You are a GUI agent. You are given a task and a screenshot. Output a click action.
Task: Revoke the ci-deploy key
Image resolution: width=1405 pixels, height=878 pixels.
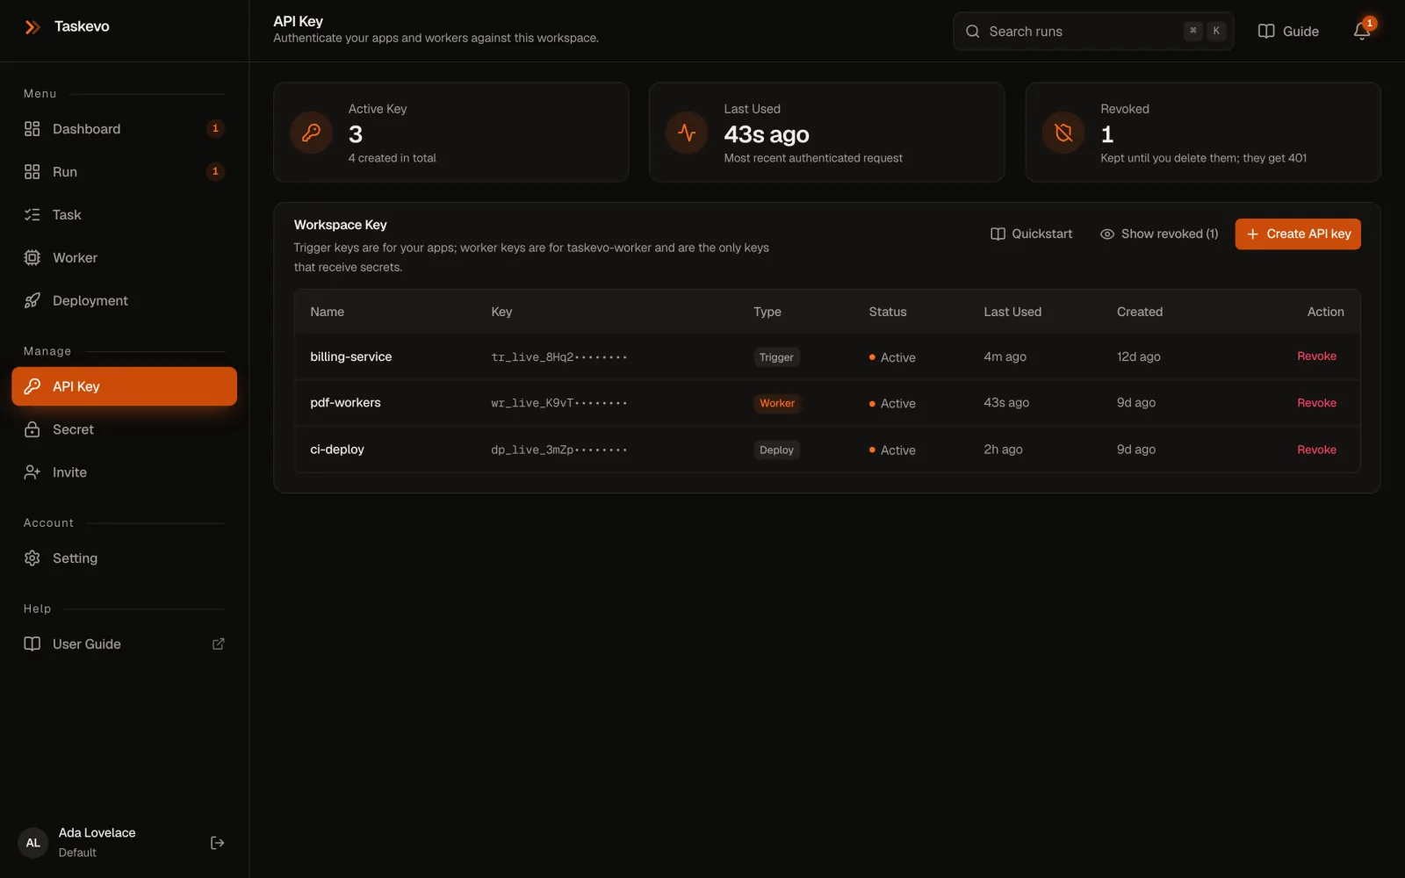point(1316,450)
